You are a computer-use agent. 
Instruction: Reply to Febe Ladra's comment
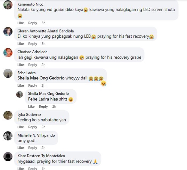[33, 85]
